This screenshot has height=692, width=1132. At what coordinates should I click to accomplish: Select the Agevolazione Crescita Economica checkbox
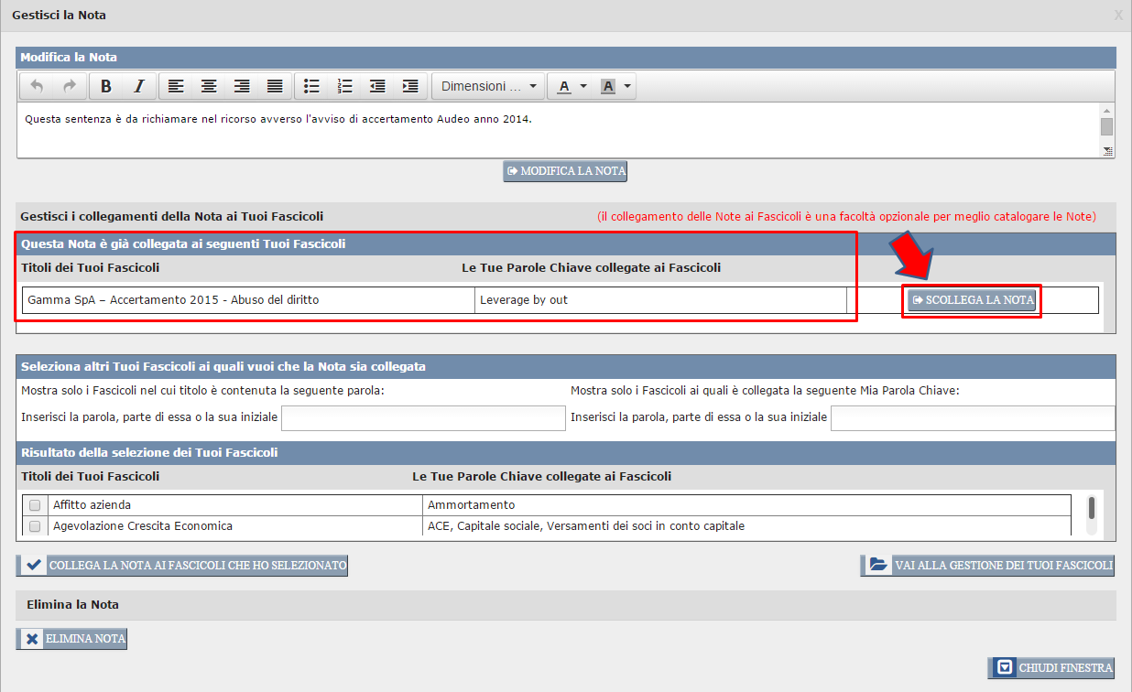click(x=35, y=526)
